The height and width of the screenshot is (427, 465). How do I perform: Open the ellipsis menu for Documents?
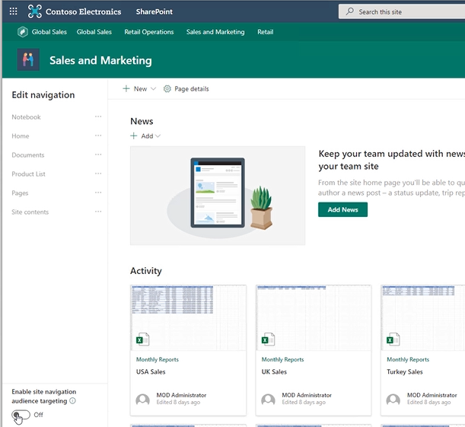click(98, 155)
